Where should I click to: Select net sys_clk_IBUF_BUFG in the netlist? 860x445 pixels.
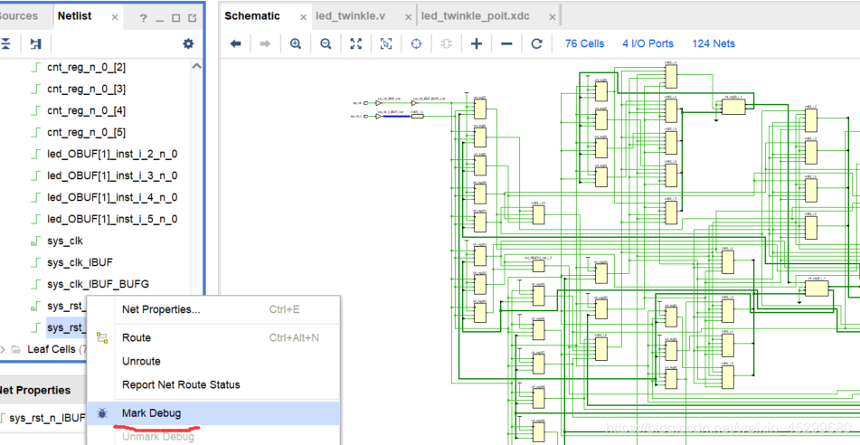99,284
